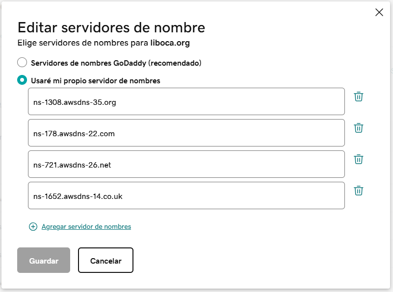393x292 pixels.
Task: Click the plus circle icon to add a nameserver
Action: 33,226
